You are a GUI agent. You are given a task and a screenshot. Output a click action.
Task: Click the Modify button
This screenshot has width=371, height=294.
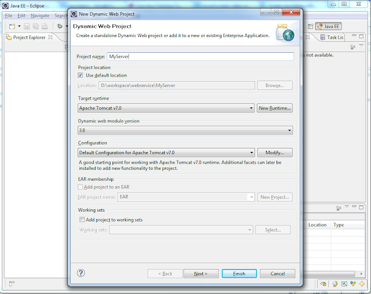click(275, 153)
